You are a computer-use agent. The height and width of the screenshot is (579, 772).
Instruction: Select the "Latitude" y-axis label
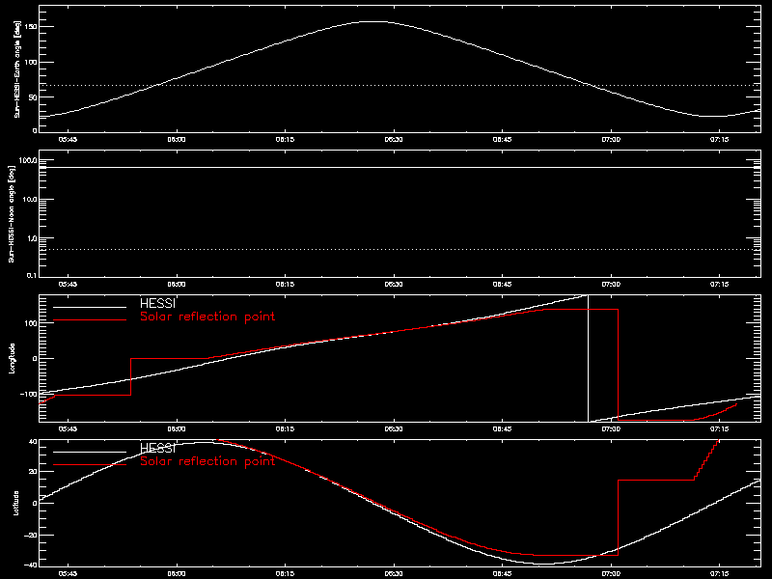(15, 503)
